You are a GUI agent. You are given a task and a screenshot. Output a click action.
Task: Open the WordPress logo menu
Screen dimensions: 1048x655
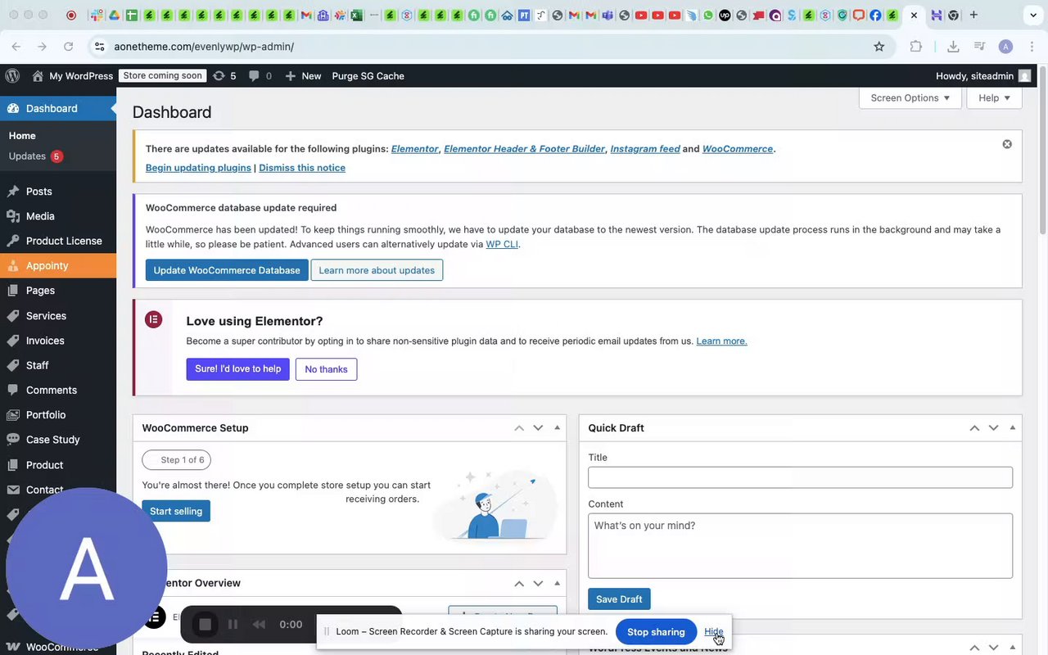coord(12,75)
